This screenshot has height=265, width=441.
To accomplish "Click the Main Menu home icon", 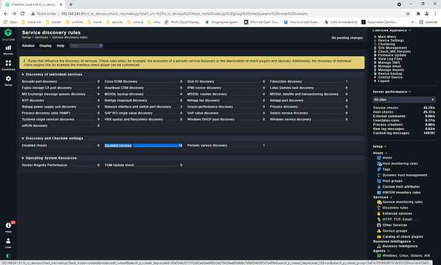I will pyautogui.click(x=375, y=36).
